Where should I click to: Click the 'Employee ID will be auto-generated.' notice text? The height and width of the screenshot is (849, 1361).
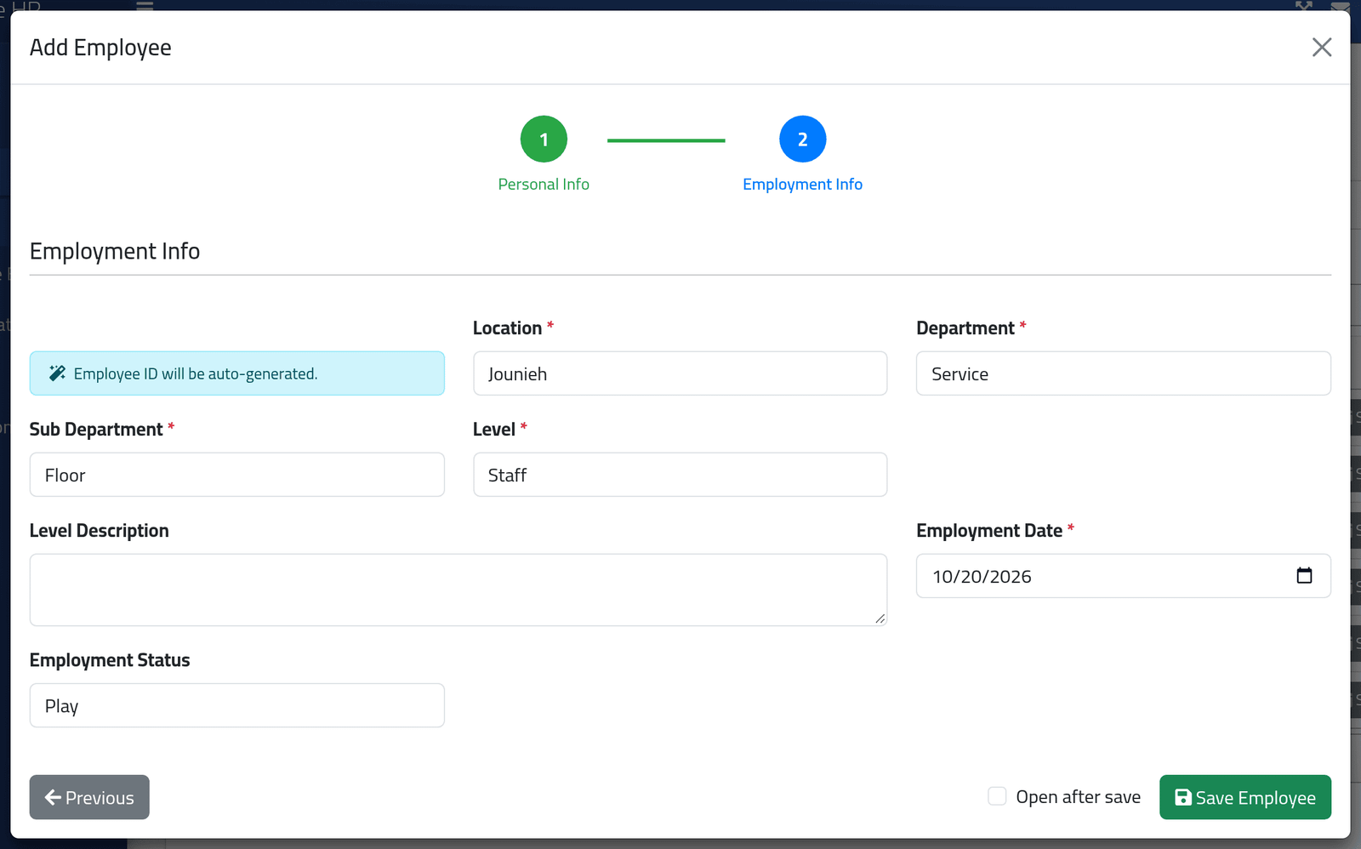pyautogui.click(x=196, y=374)
